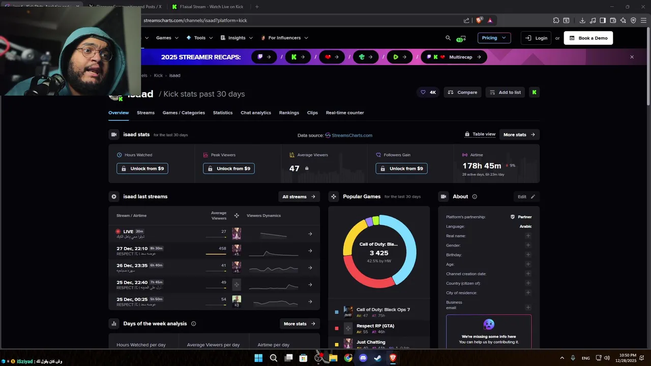The width and height of the screenshot is (651, 366).
Task: Click the green Kick platform icon beside Add to list
Action: (534, 92)
